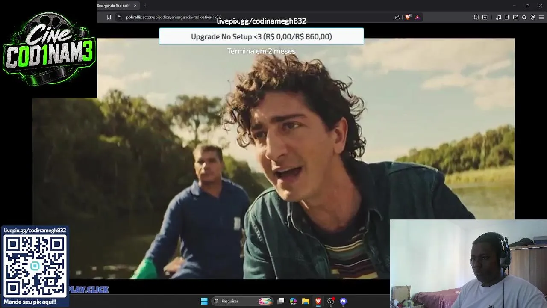Click the pobreflix.actor address bar URL

tap(173, 17)
